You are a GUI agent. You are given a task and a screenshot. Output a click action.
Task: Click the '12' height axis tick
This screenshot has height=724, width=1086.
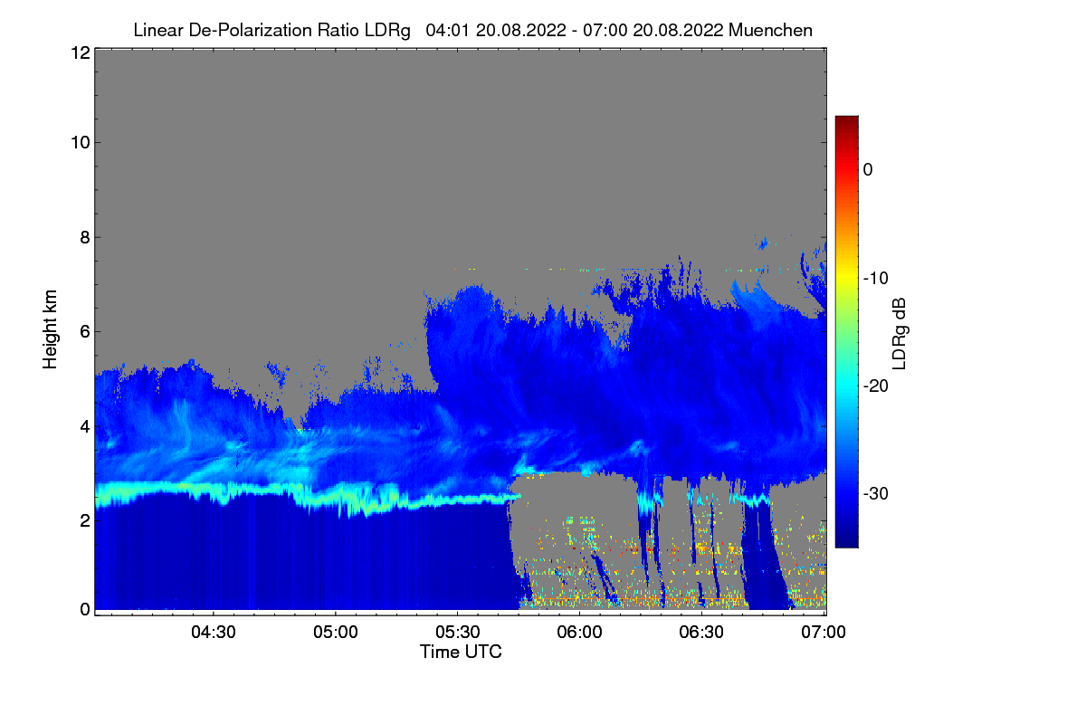coord(80,53)
